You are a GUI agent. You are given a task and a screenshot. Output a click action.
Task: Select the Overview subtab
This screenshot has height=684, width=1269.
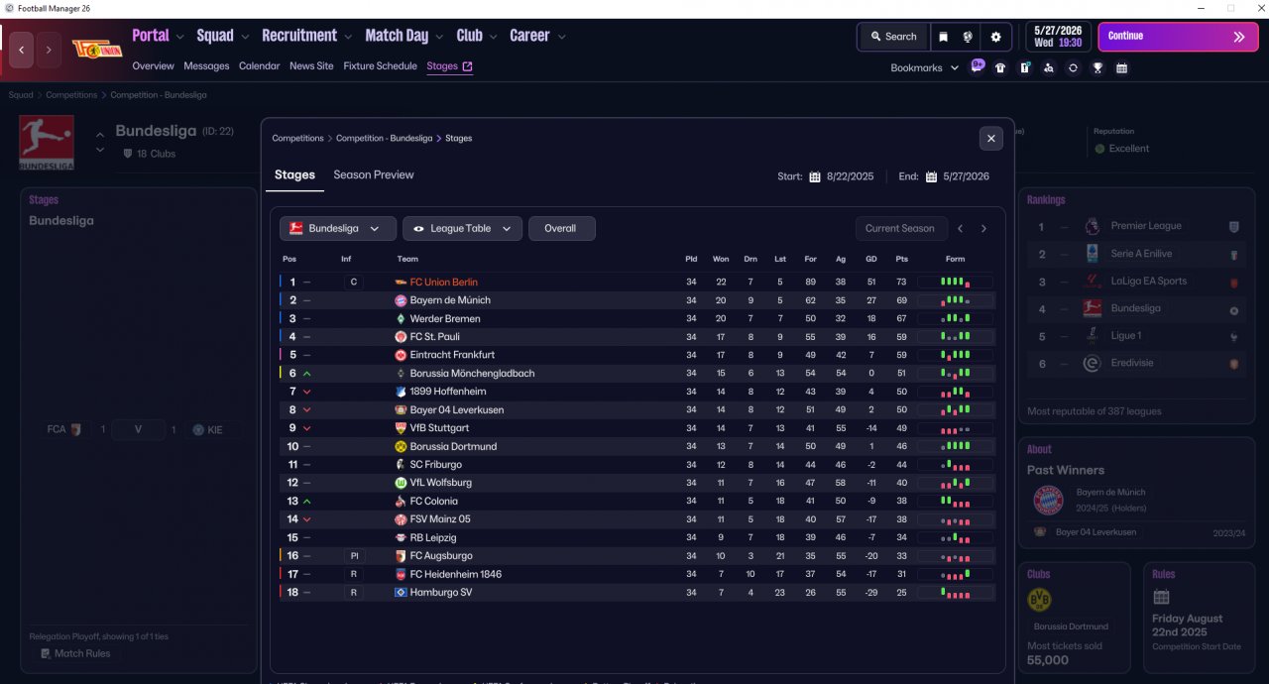(x=153, y=66)
